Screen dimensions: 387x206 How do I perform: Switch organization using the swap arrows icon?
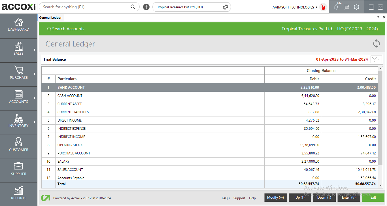(x=226, y=7)
